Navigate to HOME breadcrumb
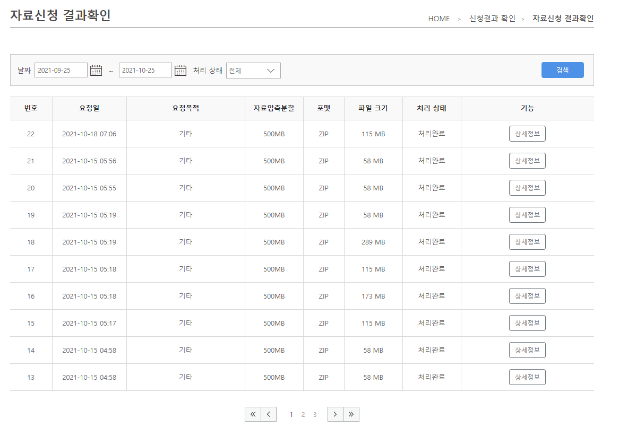This screenshot has height=428, width=619. pos(439,19)
